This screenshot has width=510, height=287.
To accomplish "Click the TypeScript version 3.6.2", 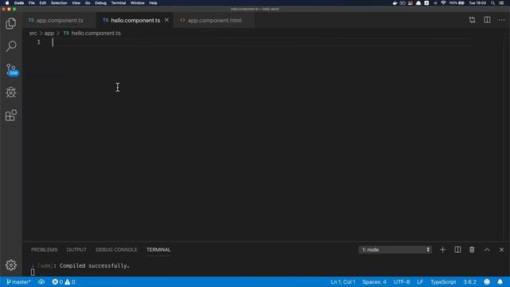I will tap(469, 281).
